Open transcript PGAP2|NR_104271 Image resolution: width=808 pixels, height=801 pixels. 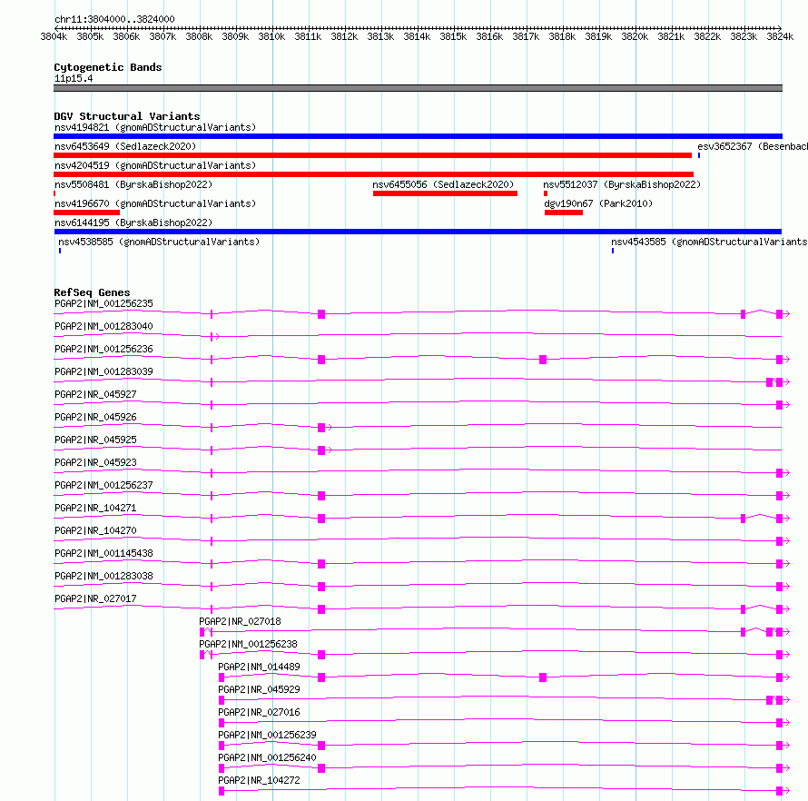click(x=95, y=508)
